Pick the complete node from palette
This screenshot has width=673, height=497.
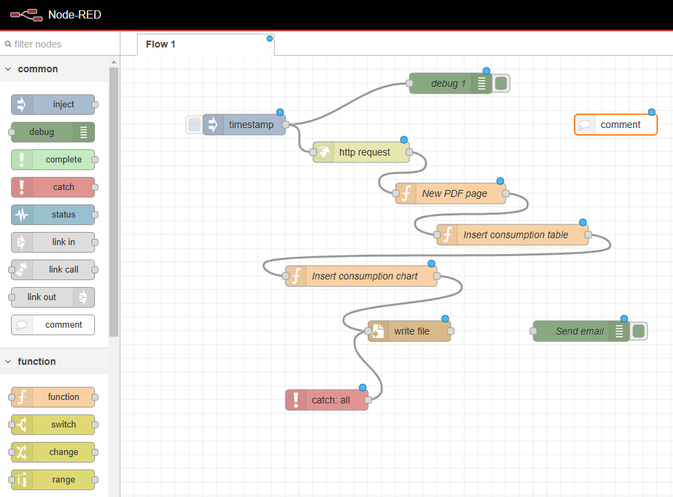pyautogui.click(x=53, y=160)
